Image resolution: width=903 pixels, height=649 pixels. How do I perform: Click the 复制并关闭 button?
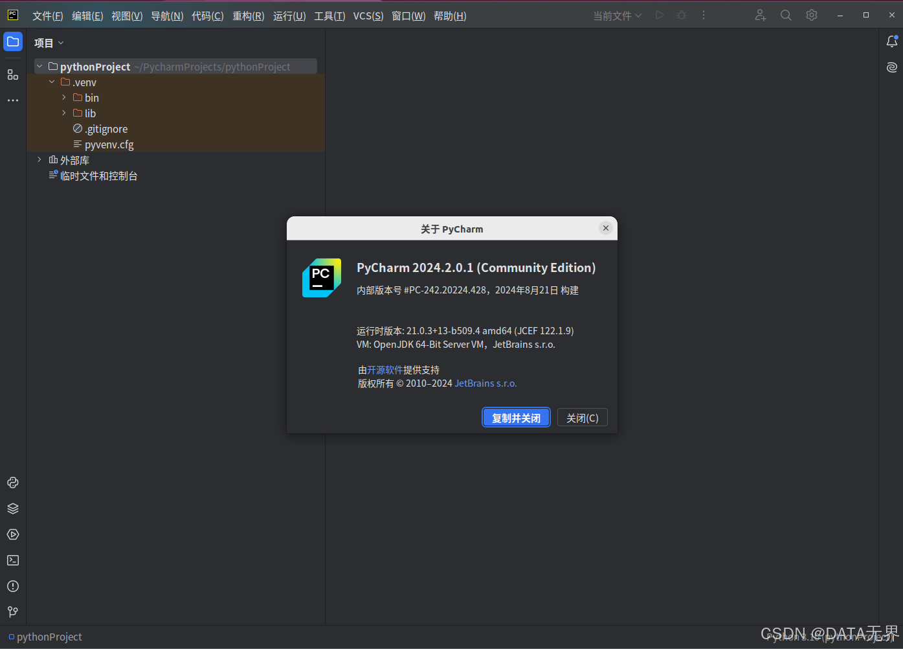[516, 418]
